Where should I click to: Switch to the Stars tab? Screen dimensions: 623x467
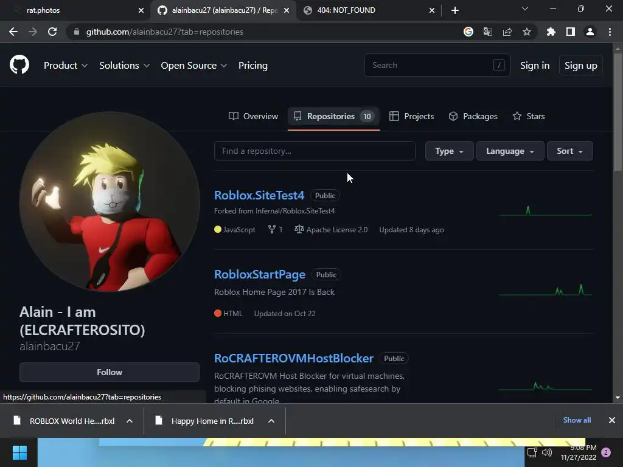click(529, 116)
